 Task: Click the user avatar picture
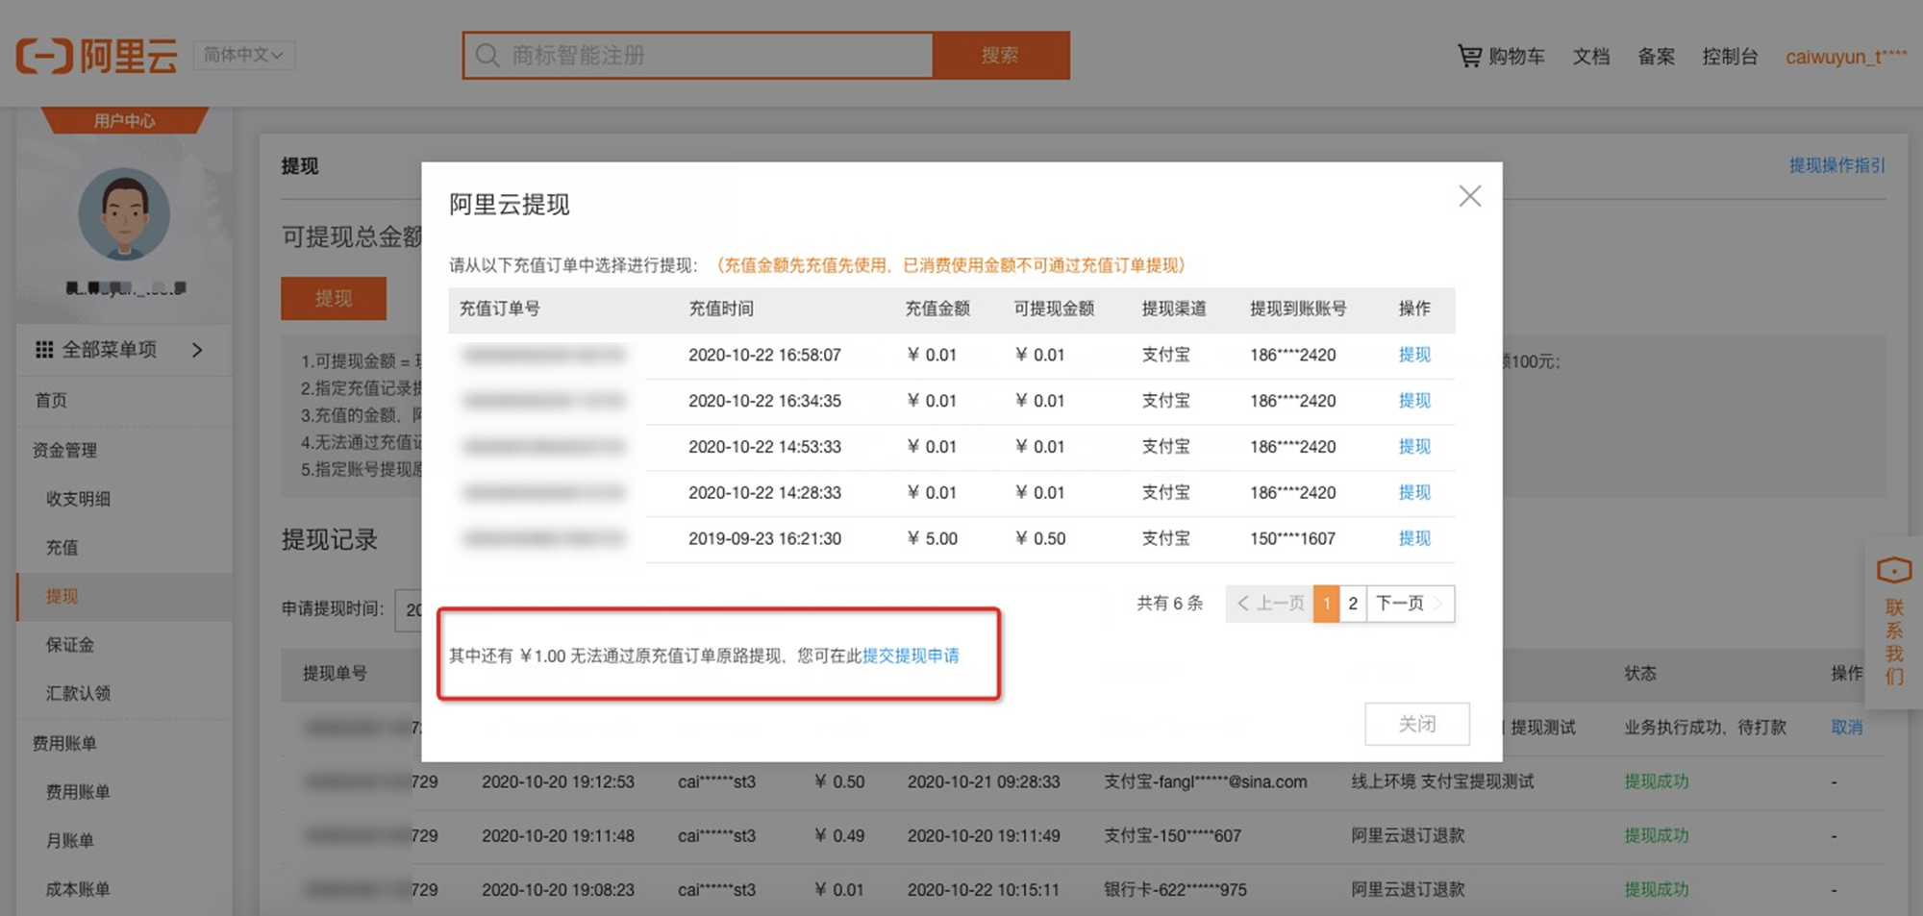pyautogui.click(x=124, y=213)
